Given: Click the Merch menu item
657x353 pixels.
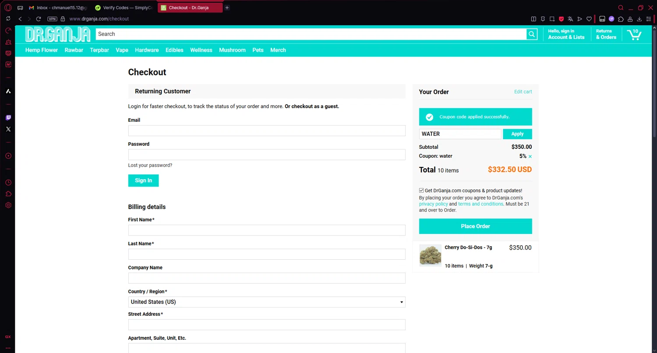Looking at the screenshot, I should (x=278, y=50).
